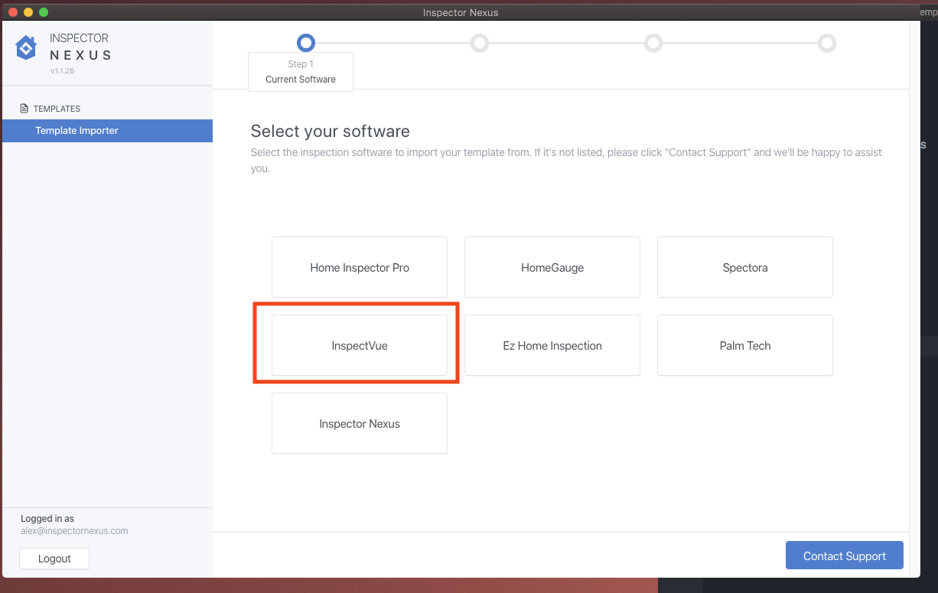Log out using the Logout button
The image size is (938, 593).
pos(54,559)
